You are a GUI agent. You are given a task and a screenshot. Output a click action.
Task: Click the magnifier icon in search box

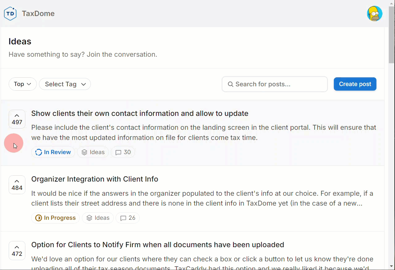(x=230, y=84)
